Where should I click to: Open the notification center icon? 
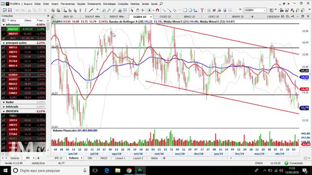tap(305, 171)
